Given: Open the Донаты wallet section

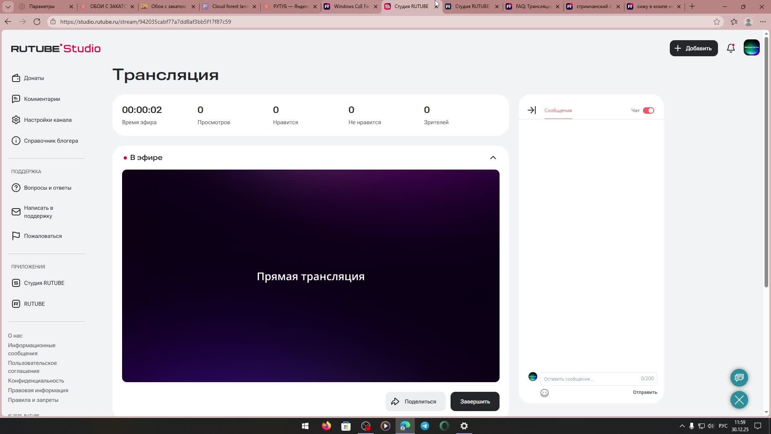Looking at the screenshot, I should click(34, 78).
